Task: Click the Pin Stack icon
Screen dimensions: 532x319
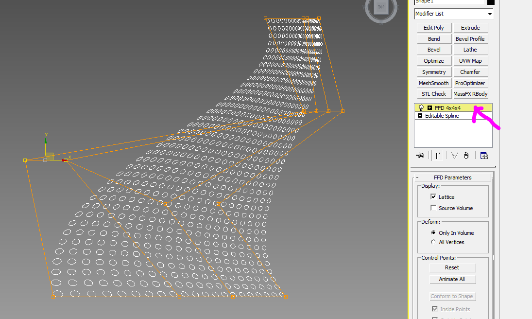Action: [420, 156]
